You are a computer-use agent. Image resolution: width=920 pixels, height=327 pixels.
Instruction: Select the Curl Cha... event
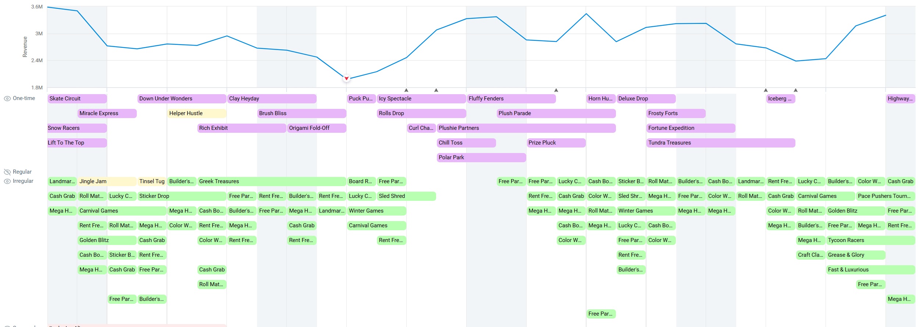click(x=421, y=128)
